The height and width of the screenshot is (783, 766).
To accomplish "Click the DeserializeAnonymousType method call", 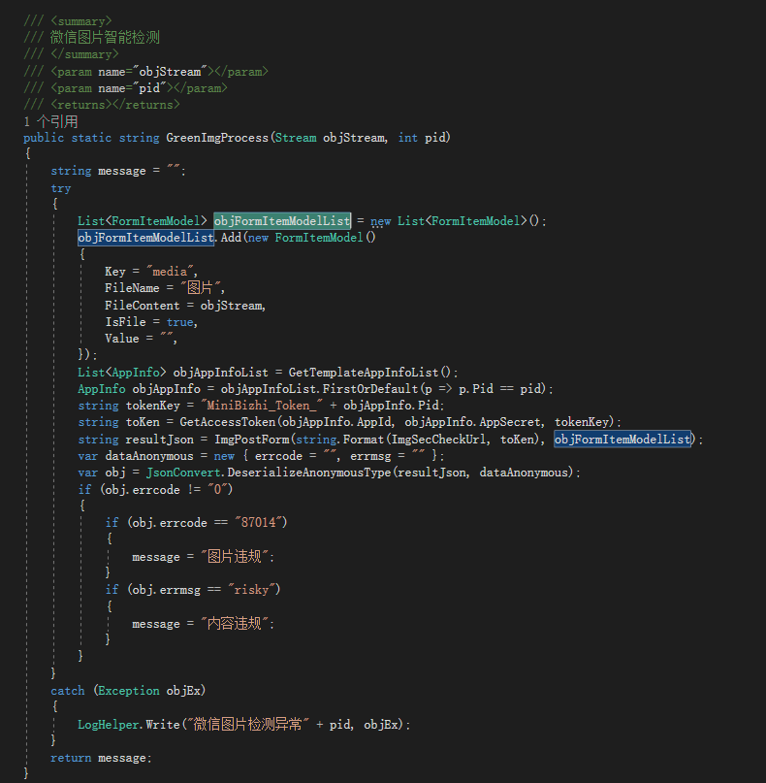I will coord(309,473).
